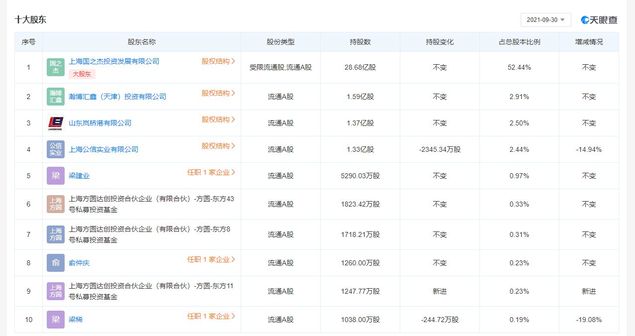Select the 2.91% ratio cell
This screenshot has width=635, height=336.
[520, 97]
